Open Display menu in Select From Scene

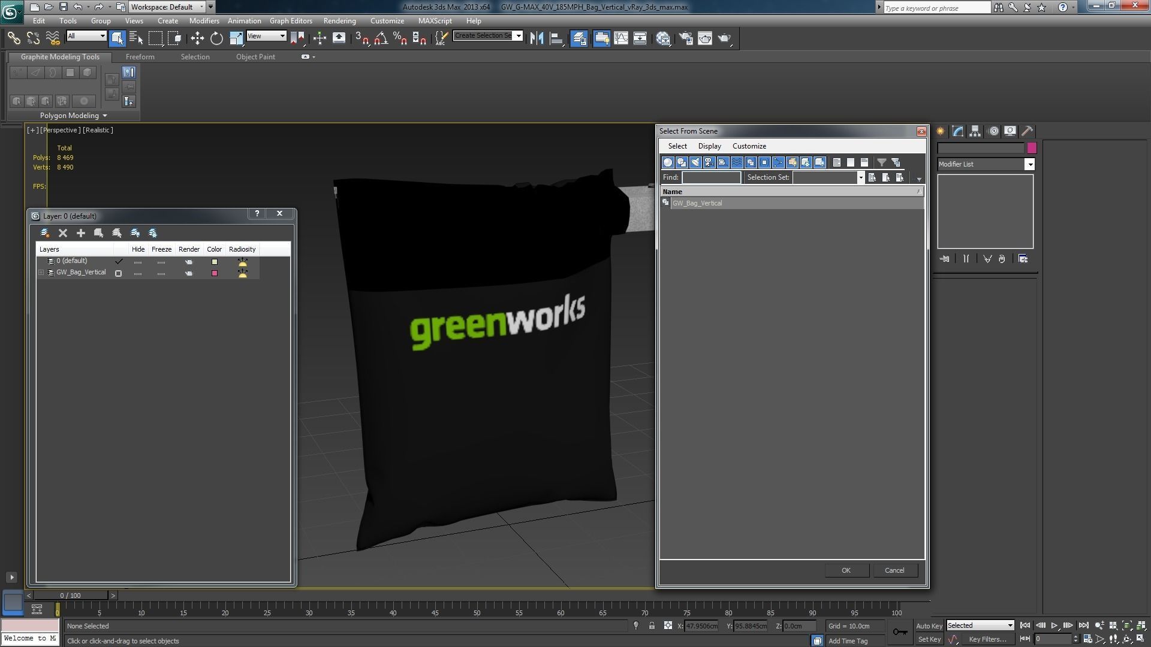[x=709, y=146]
